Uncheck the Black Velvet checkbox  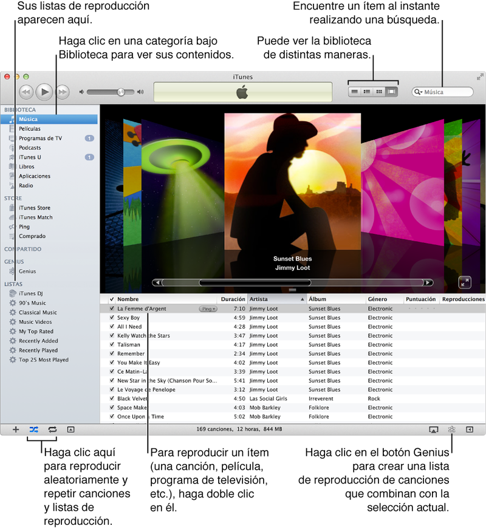point(112,398)
